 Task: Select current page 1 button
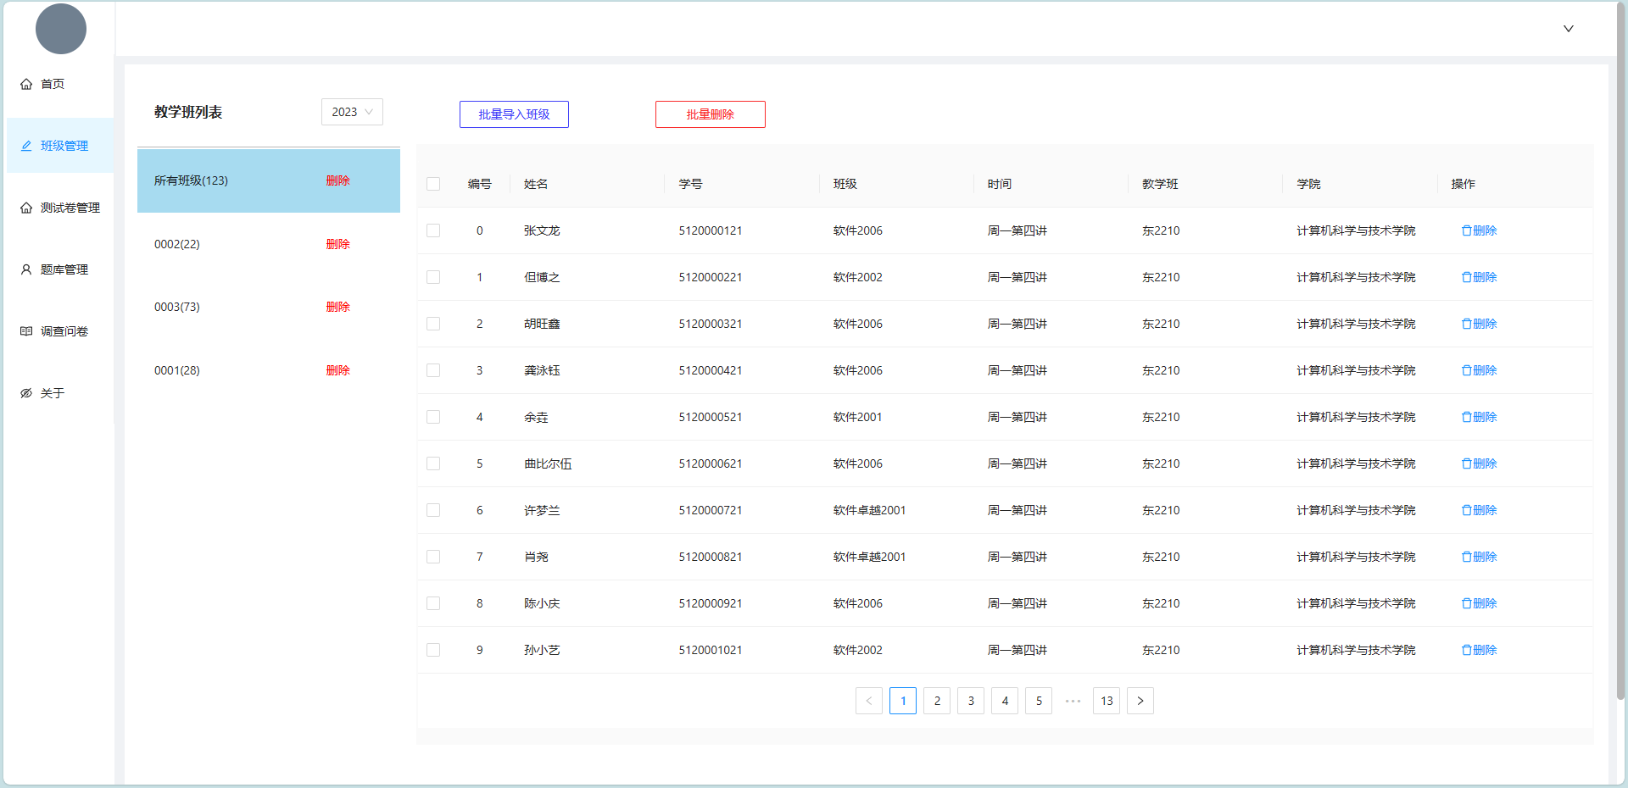tap(903, 701)
